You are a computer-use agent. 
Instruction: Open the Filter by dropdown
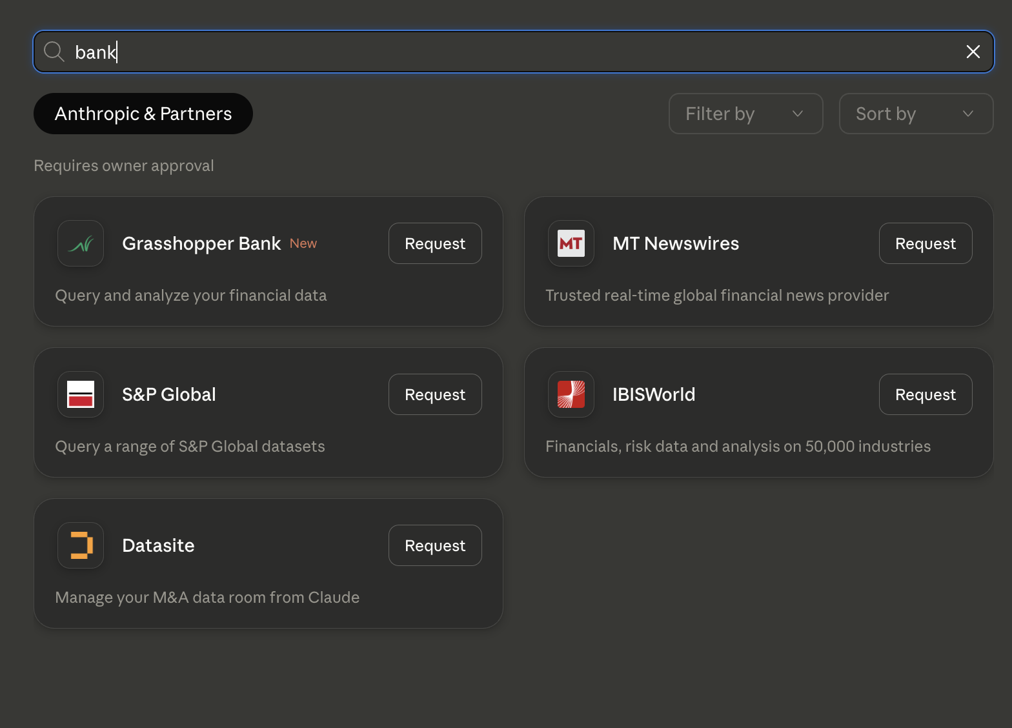pyautogui.click(x=746, y=114)
